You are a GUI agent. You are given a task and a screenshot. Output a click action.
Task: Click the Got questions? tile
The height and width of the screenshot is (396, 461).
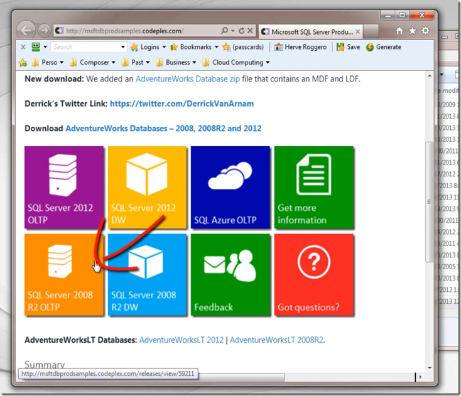[313, 275]
